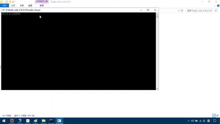The width and height of the screenshot is (220, 124).
Task: Select the 应用程序工具 contextual tab
Action: tap(42, 1)
